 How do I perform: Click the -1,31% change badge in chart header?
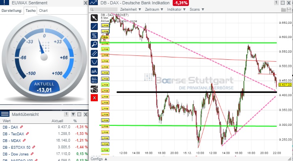(181, 3)
